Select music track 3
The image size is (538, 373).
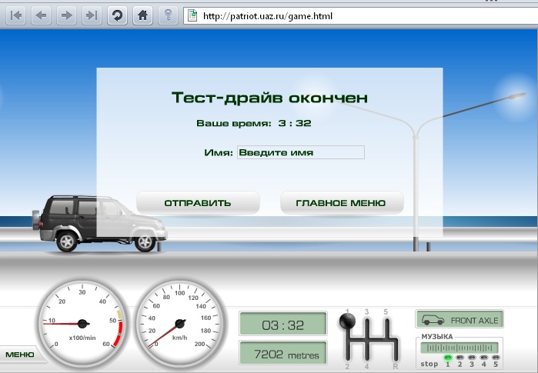472,358
